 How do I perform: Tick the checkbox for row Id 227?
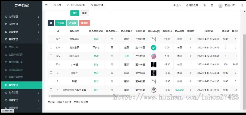click(x=51, y=39)
